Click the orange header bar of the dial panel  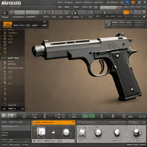coord(54,123)
